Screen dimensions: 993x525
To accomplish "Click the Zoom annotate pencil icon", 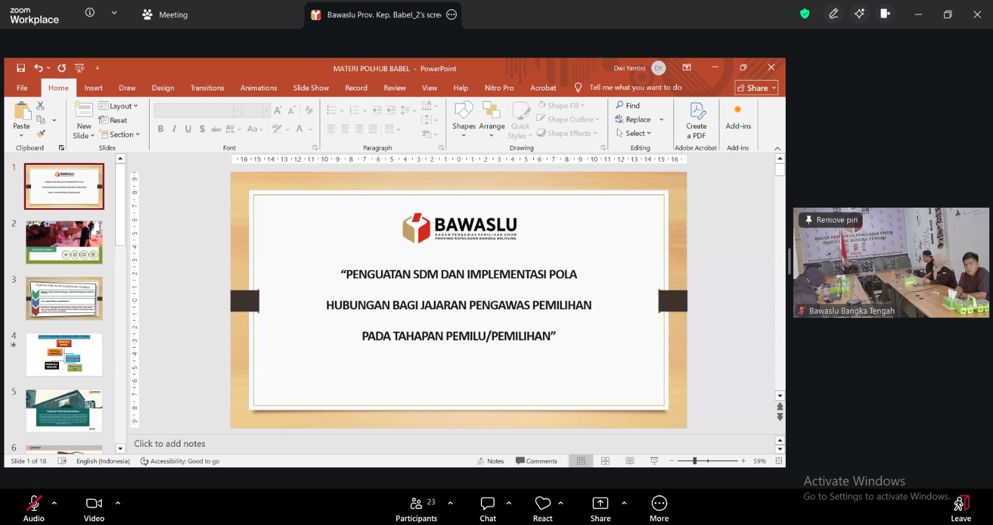I will [x=833, y=14].
